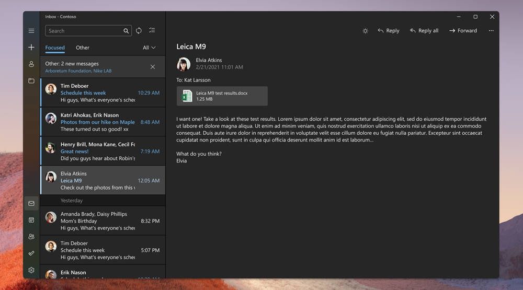The image size is (523, 290).
Task: Dismiss the Other new messages banner
Action: (152, 67)
